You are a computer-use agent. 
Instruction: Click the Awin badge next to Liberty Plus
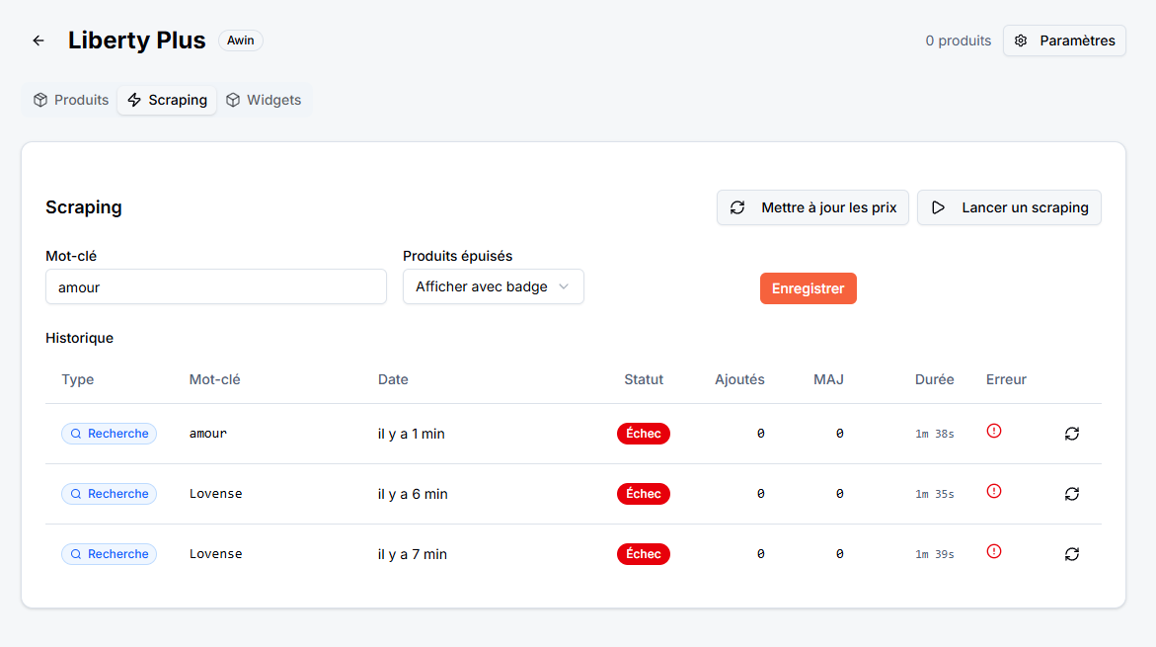[x=240, y=40]
